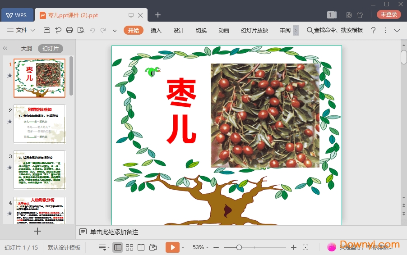407x255 pixels.
Task: Click the window count icon showing 1
Action: pyautogui.click(x=332, y=15)
